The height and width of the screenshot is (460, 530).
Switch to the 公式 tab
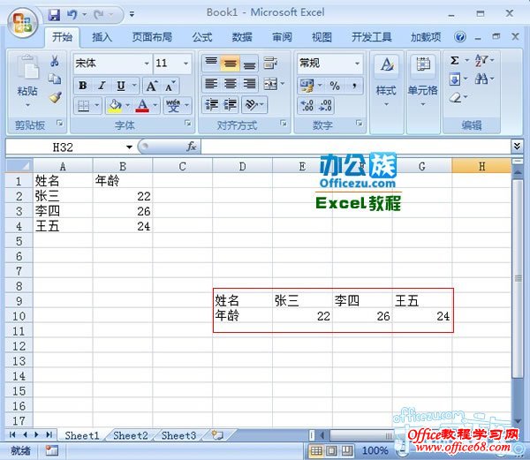pyautogui.click(x=202, y=37)
